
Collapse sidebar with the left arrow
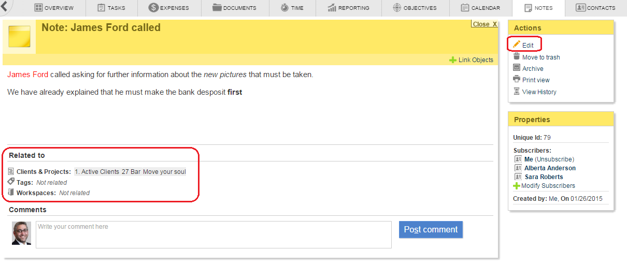5,7
